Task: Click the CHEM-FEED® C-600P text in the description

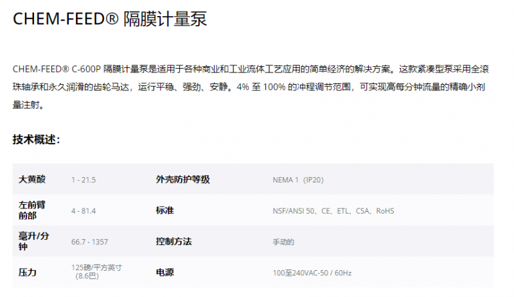Action: coord(57,69)
